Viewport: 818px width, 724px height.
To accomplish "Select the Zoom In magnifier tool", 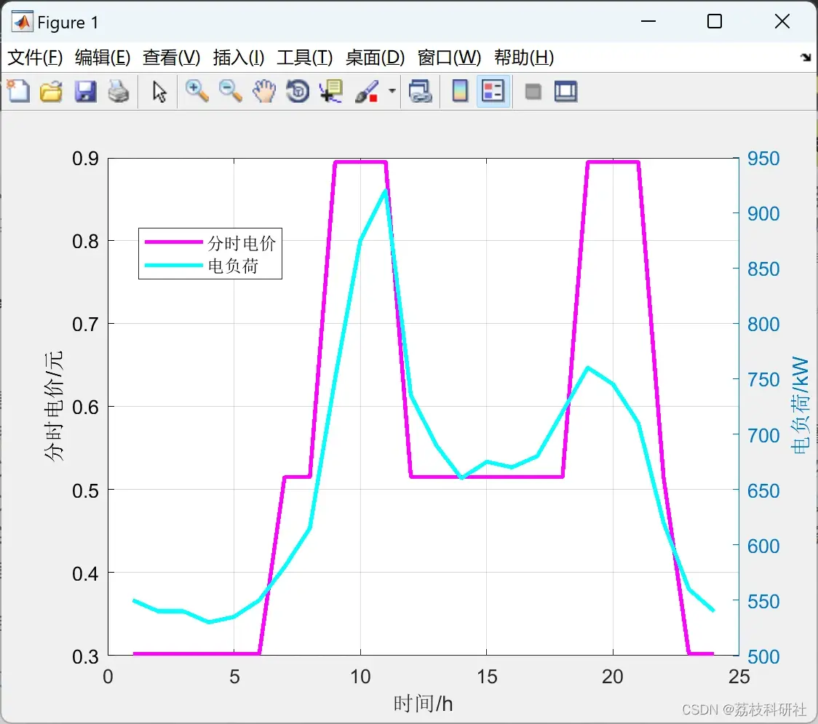I will click(196, 91).
